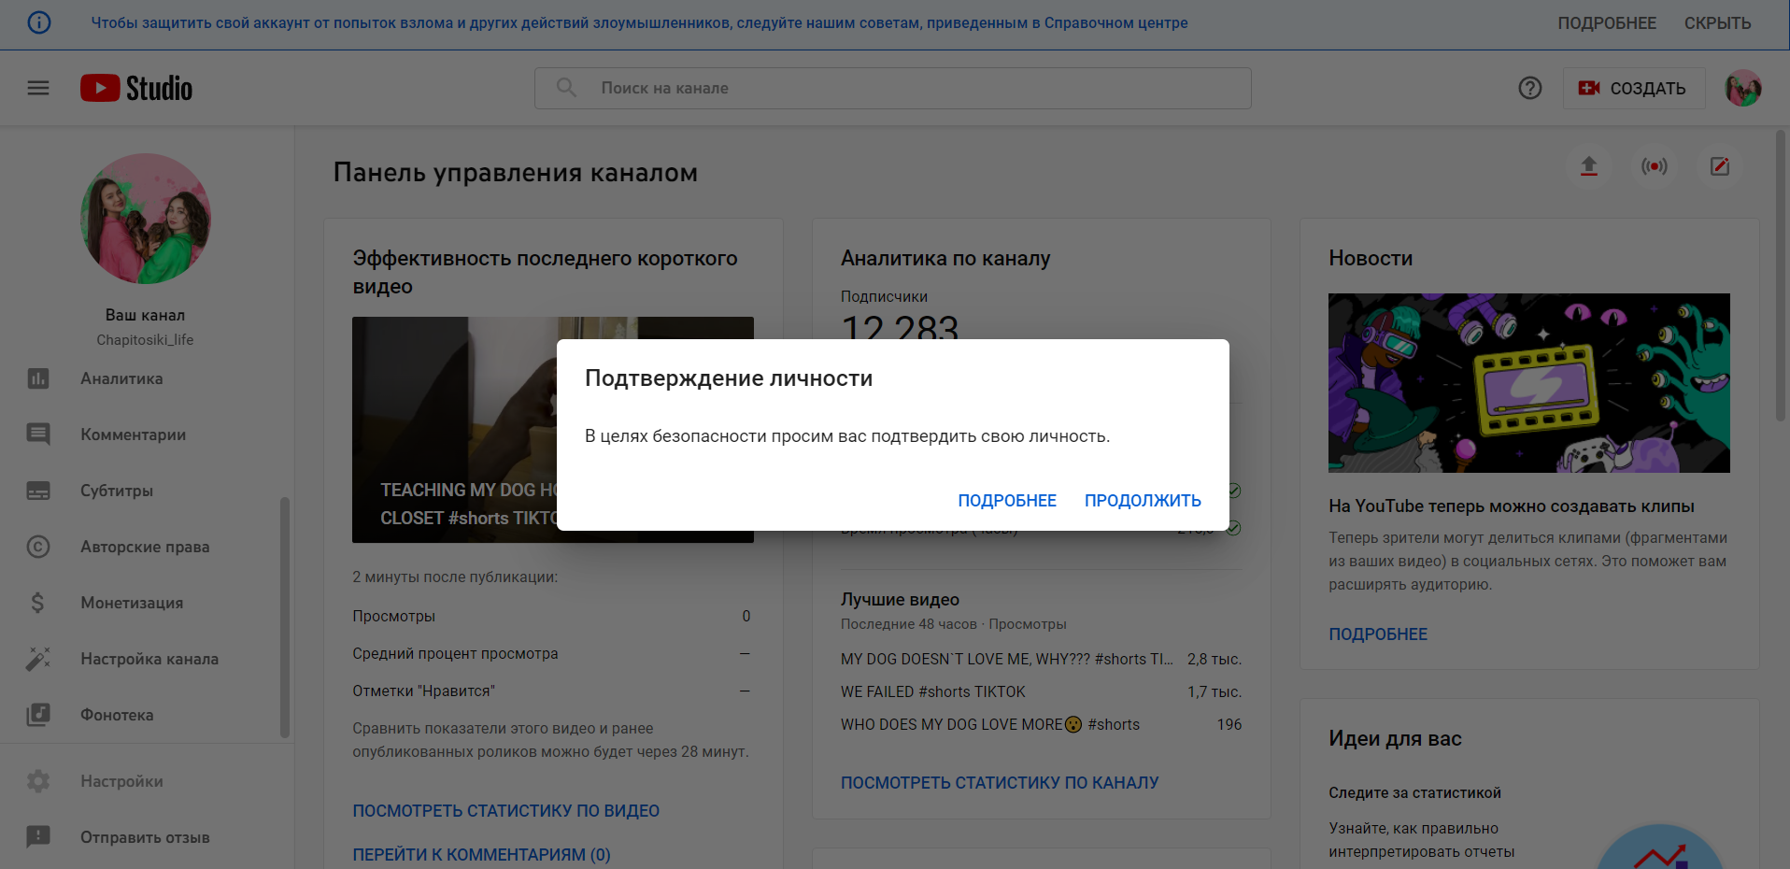Viewport: 1790px width, 869px height.
Task: Click ПОДРОБНЕЕ in the identity dialog
Action: 1007,501
